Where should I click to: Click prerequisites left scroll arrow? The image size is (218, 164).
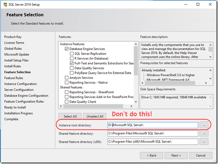click(142, 83)
